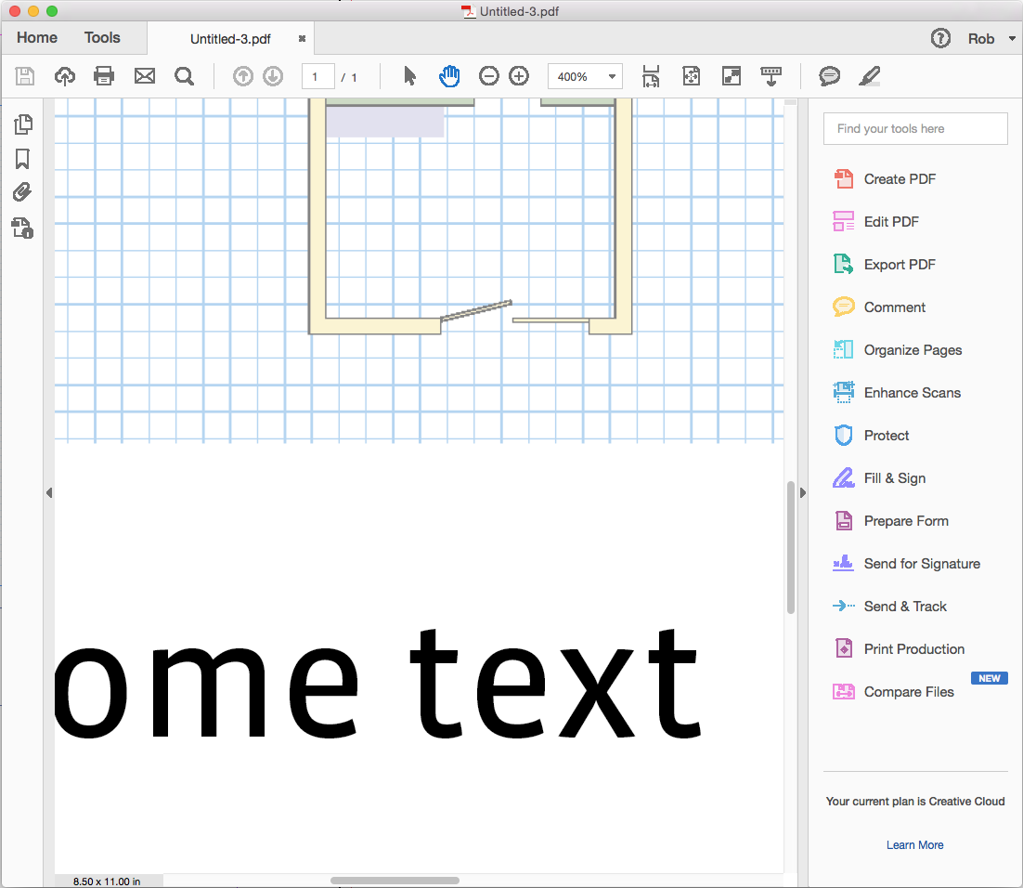The image size is (1023, 888).
Task: Select the Highlight text tool
Action: pos(869,75)
